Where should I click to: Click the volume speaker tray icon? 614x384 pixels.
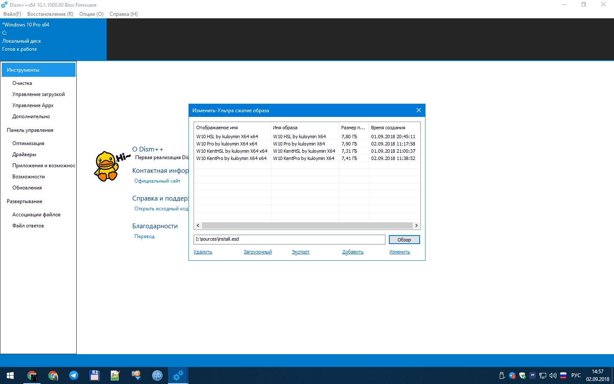pos(553,375)
